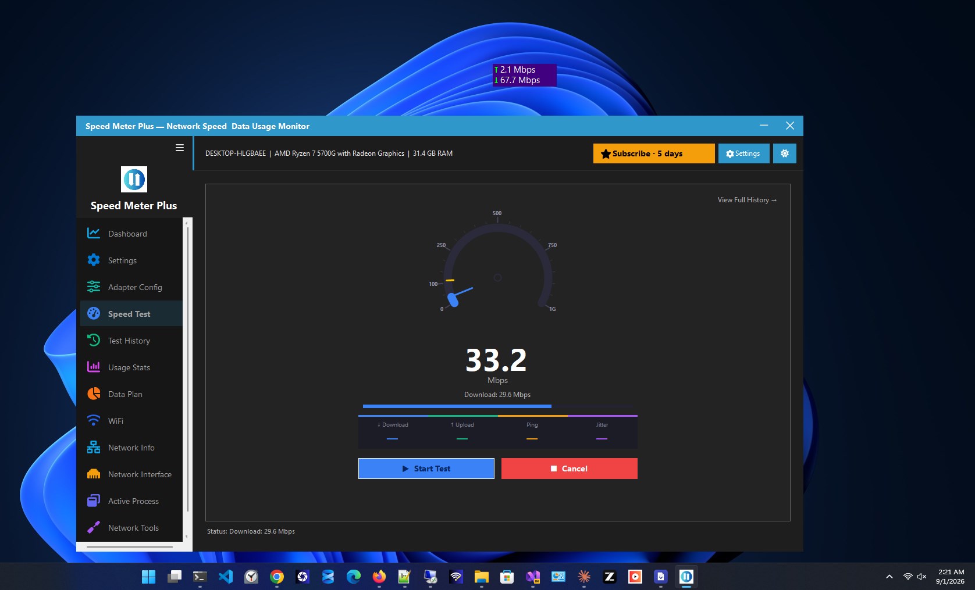Click the taskbar clock showing 2:21 AM

pyautogui.click(x=951, y=577)
